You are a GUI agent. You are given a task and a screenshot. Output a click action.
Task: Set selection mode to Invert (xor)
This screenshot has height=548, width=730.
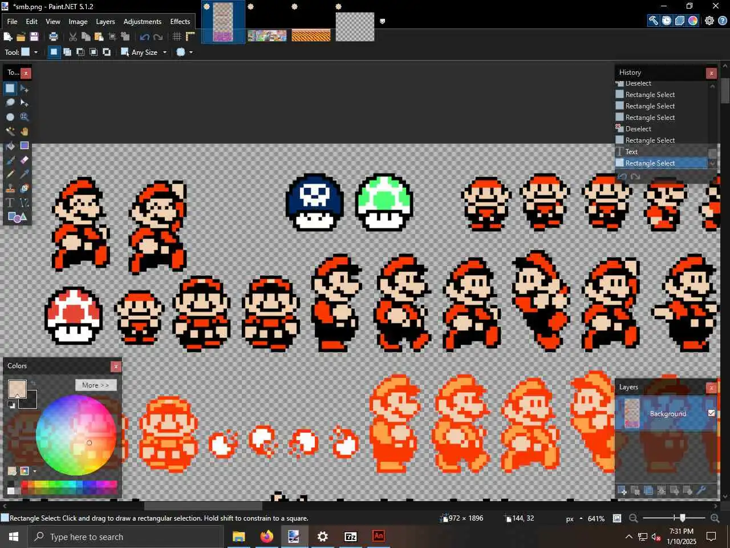click(107, 52)
